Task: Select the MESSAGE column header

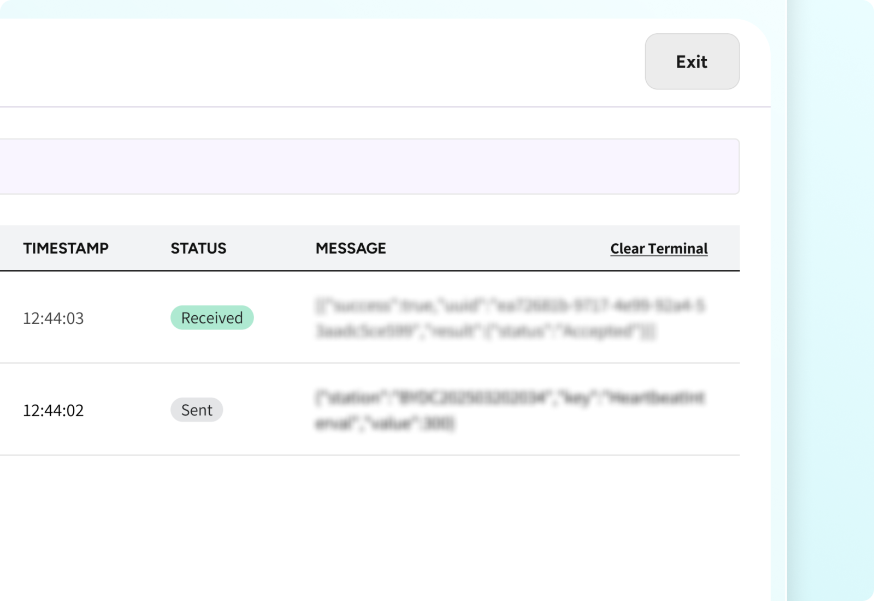Action: (x=351, y=248)
